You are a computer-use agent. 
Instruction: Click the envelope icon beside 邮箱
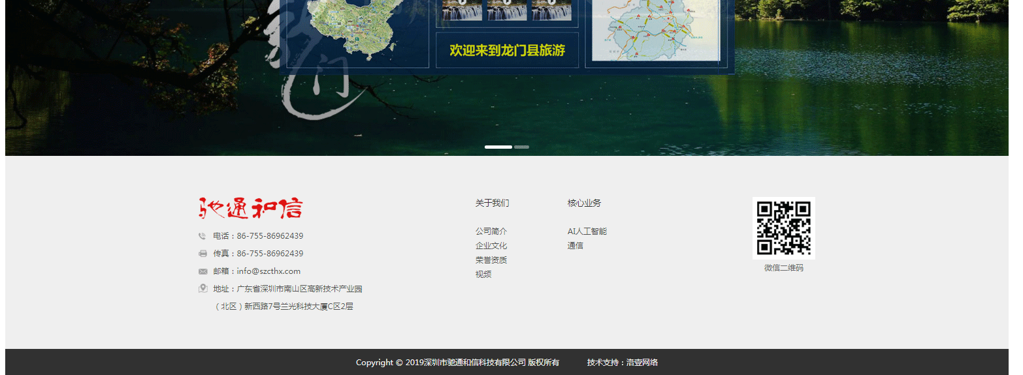coord(203,271)
